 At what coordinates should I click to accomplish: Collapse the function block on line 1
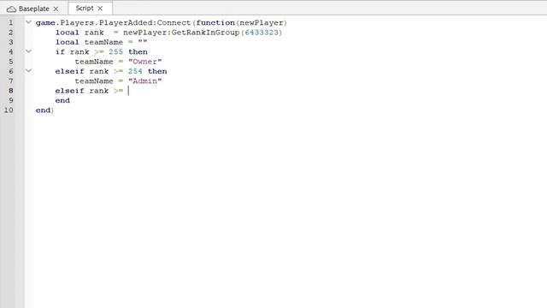coord(28,22)
